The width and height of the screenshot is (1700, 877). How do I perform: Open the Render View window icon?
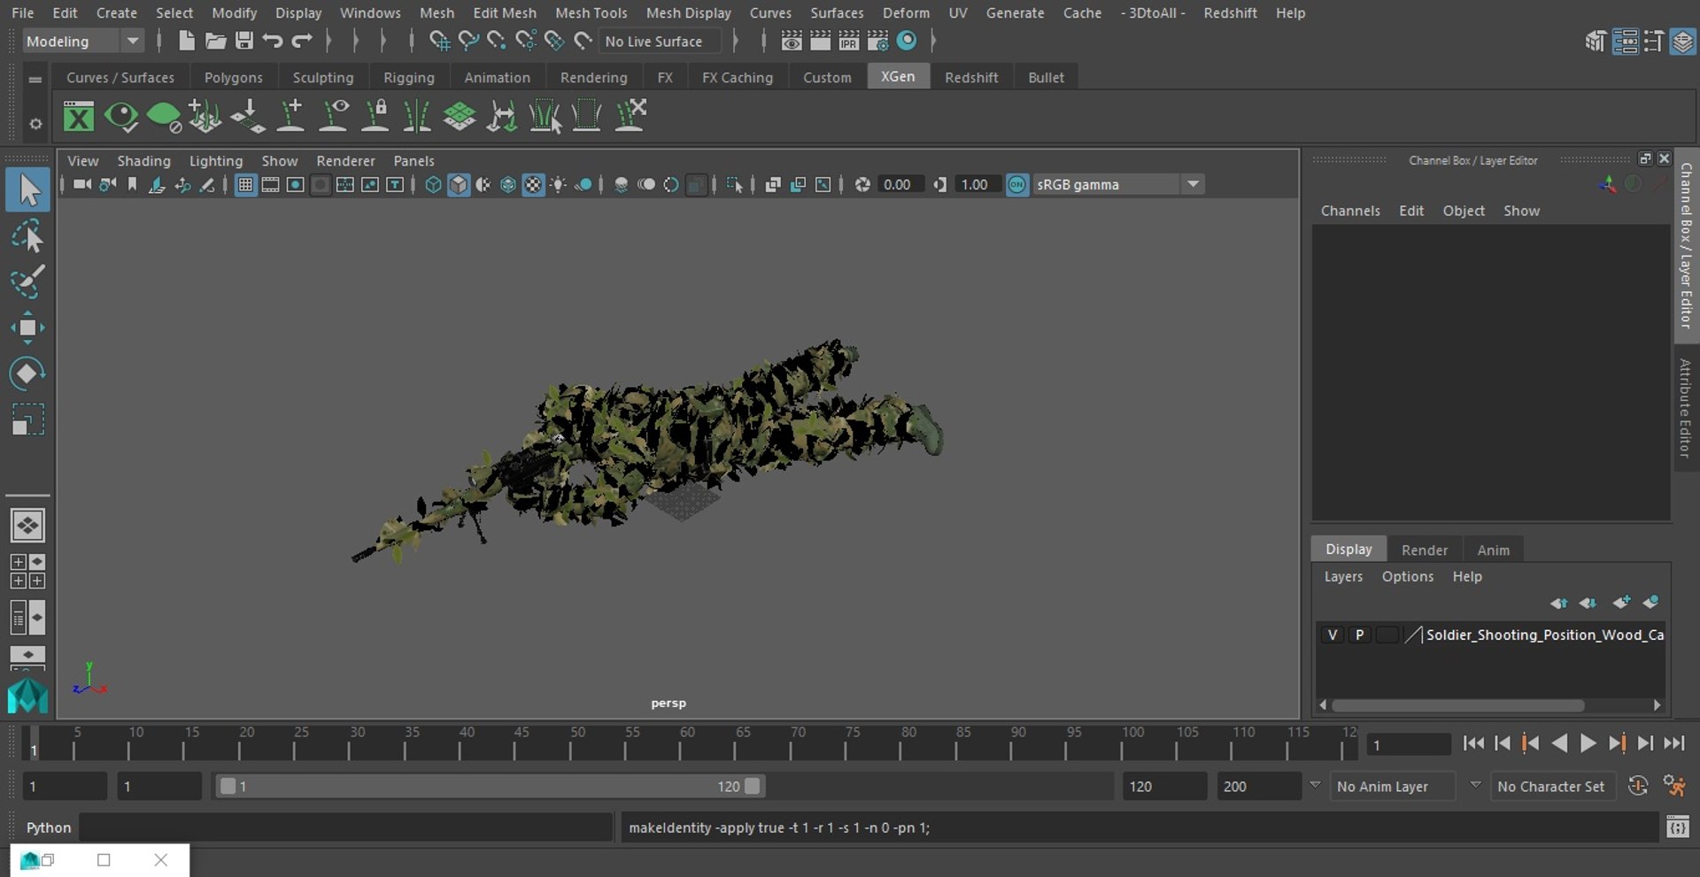coord(792,41)
